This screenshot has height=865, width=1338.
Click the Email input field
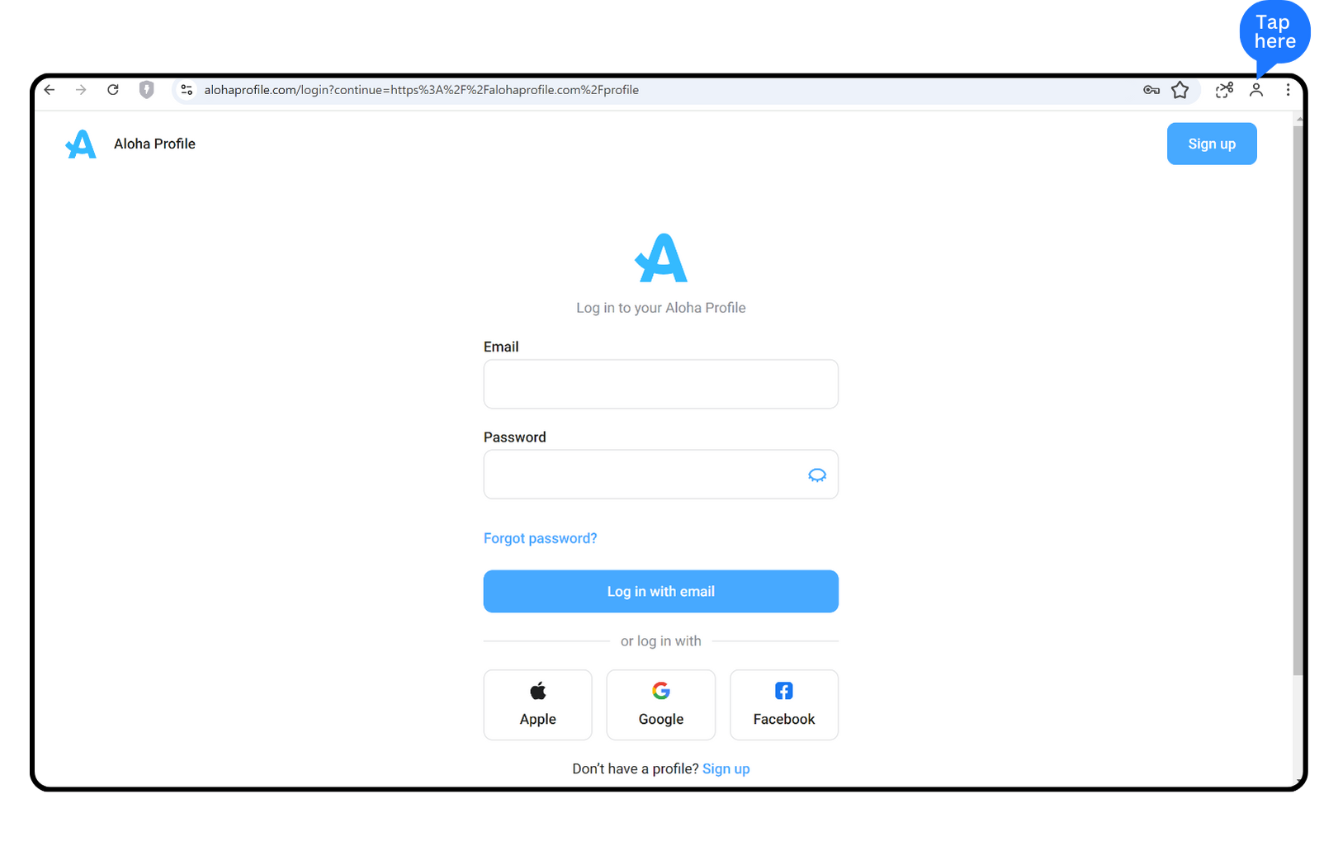(x=661, y=384)
